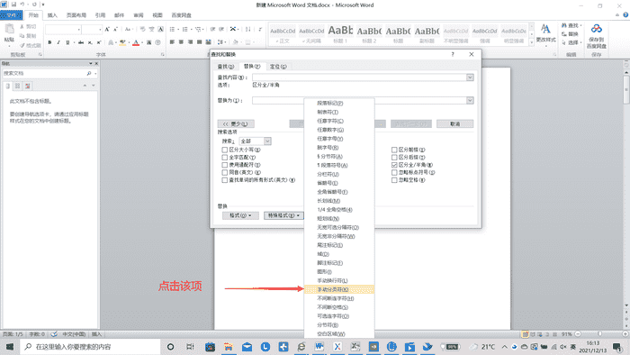Enable the 区分大小写 checkbox
Screen dimensions: 630x355
click(225, 150)
